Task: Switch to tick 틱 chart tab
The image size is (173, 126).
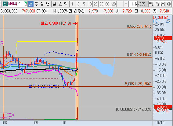Action: tap(66, 4)
